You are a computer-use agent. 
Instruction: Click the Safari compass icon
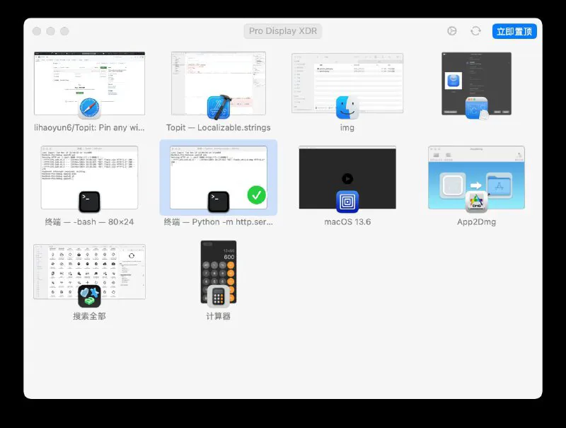89,108
